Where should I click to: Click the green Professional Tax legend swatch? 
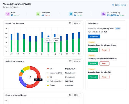point(48,81)
